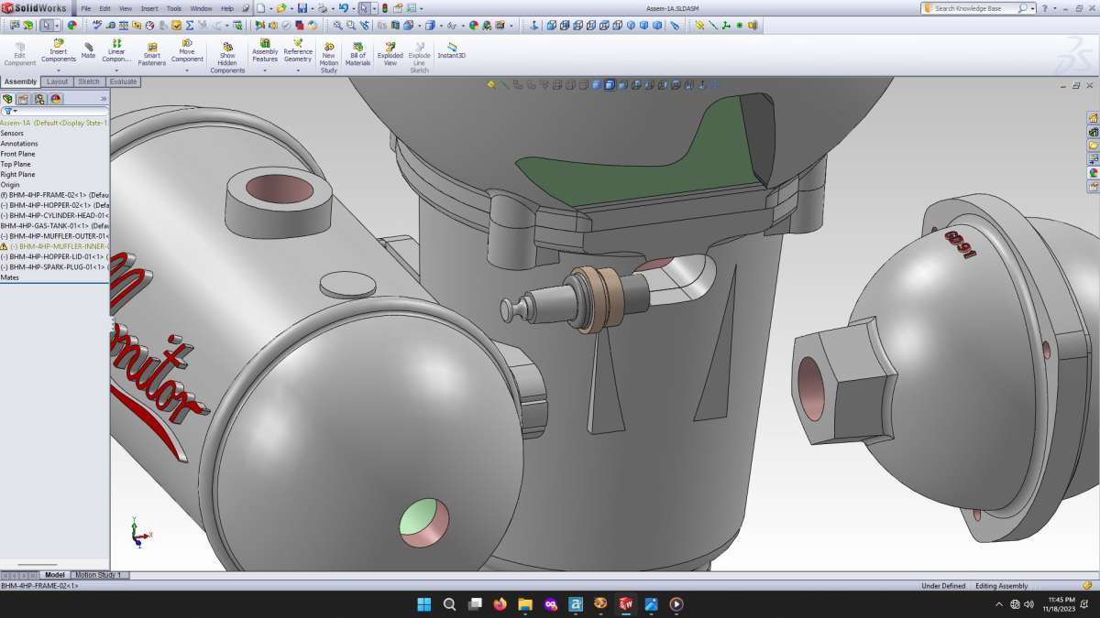
Task: Select Mates folder in feature tree
Action: click(x=10, y=276)
